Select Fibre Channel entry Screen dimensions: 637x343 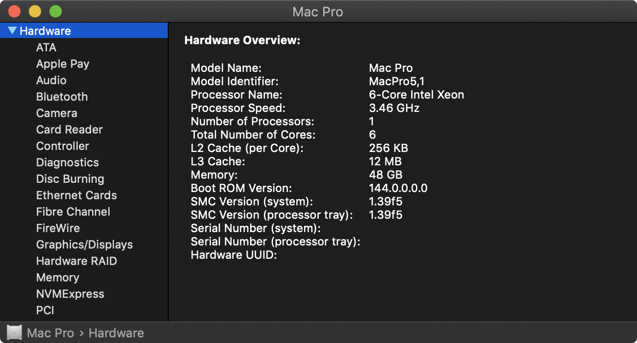pyautogui.click(x=73, y=212)
